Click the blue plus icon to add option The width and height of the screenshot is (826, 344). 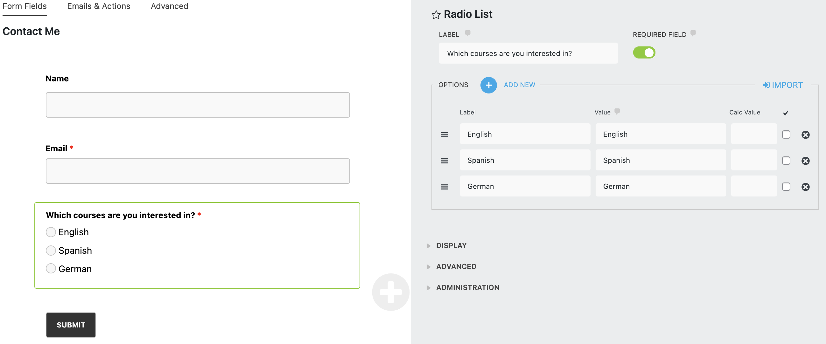(x=488, y=85)
